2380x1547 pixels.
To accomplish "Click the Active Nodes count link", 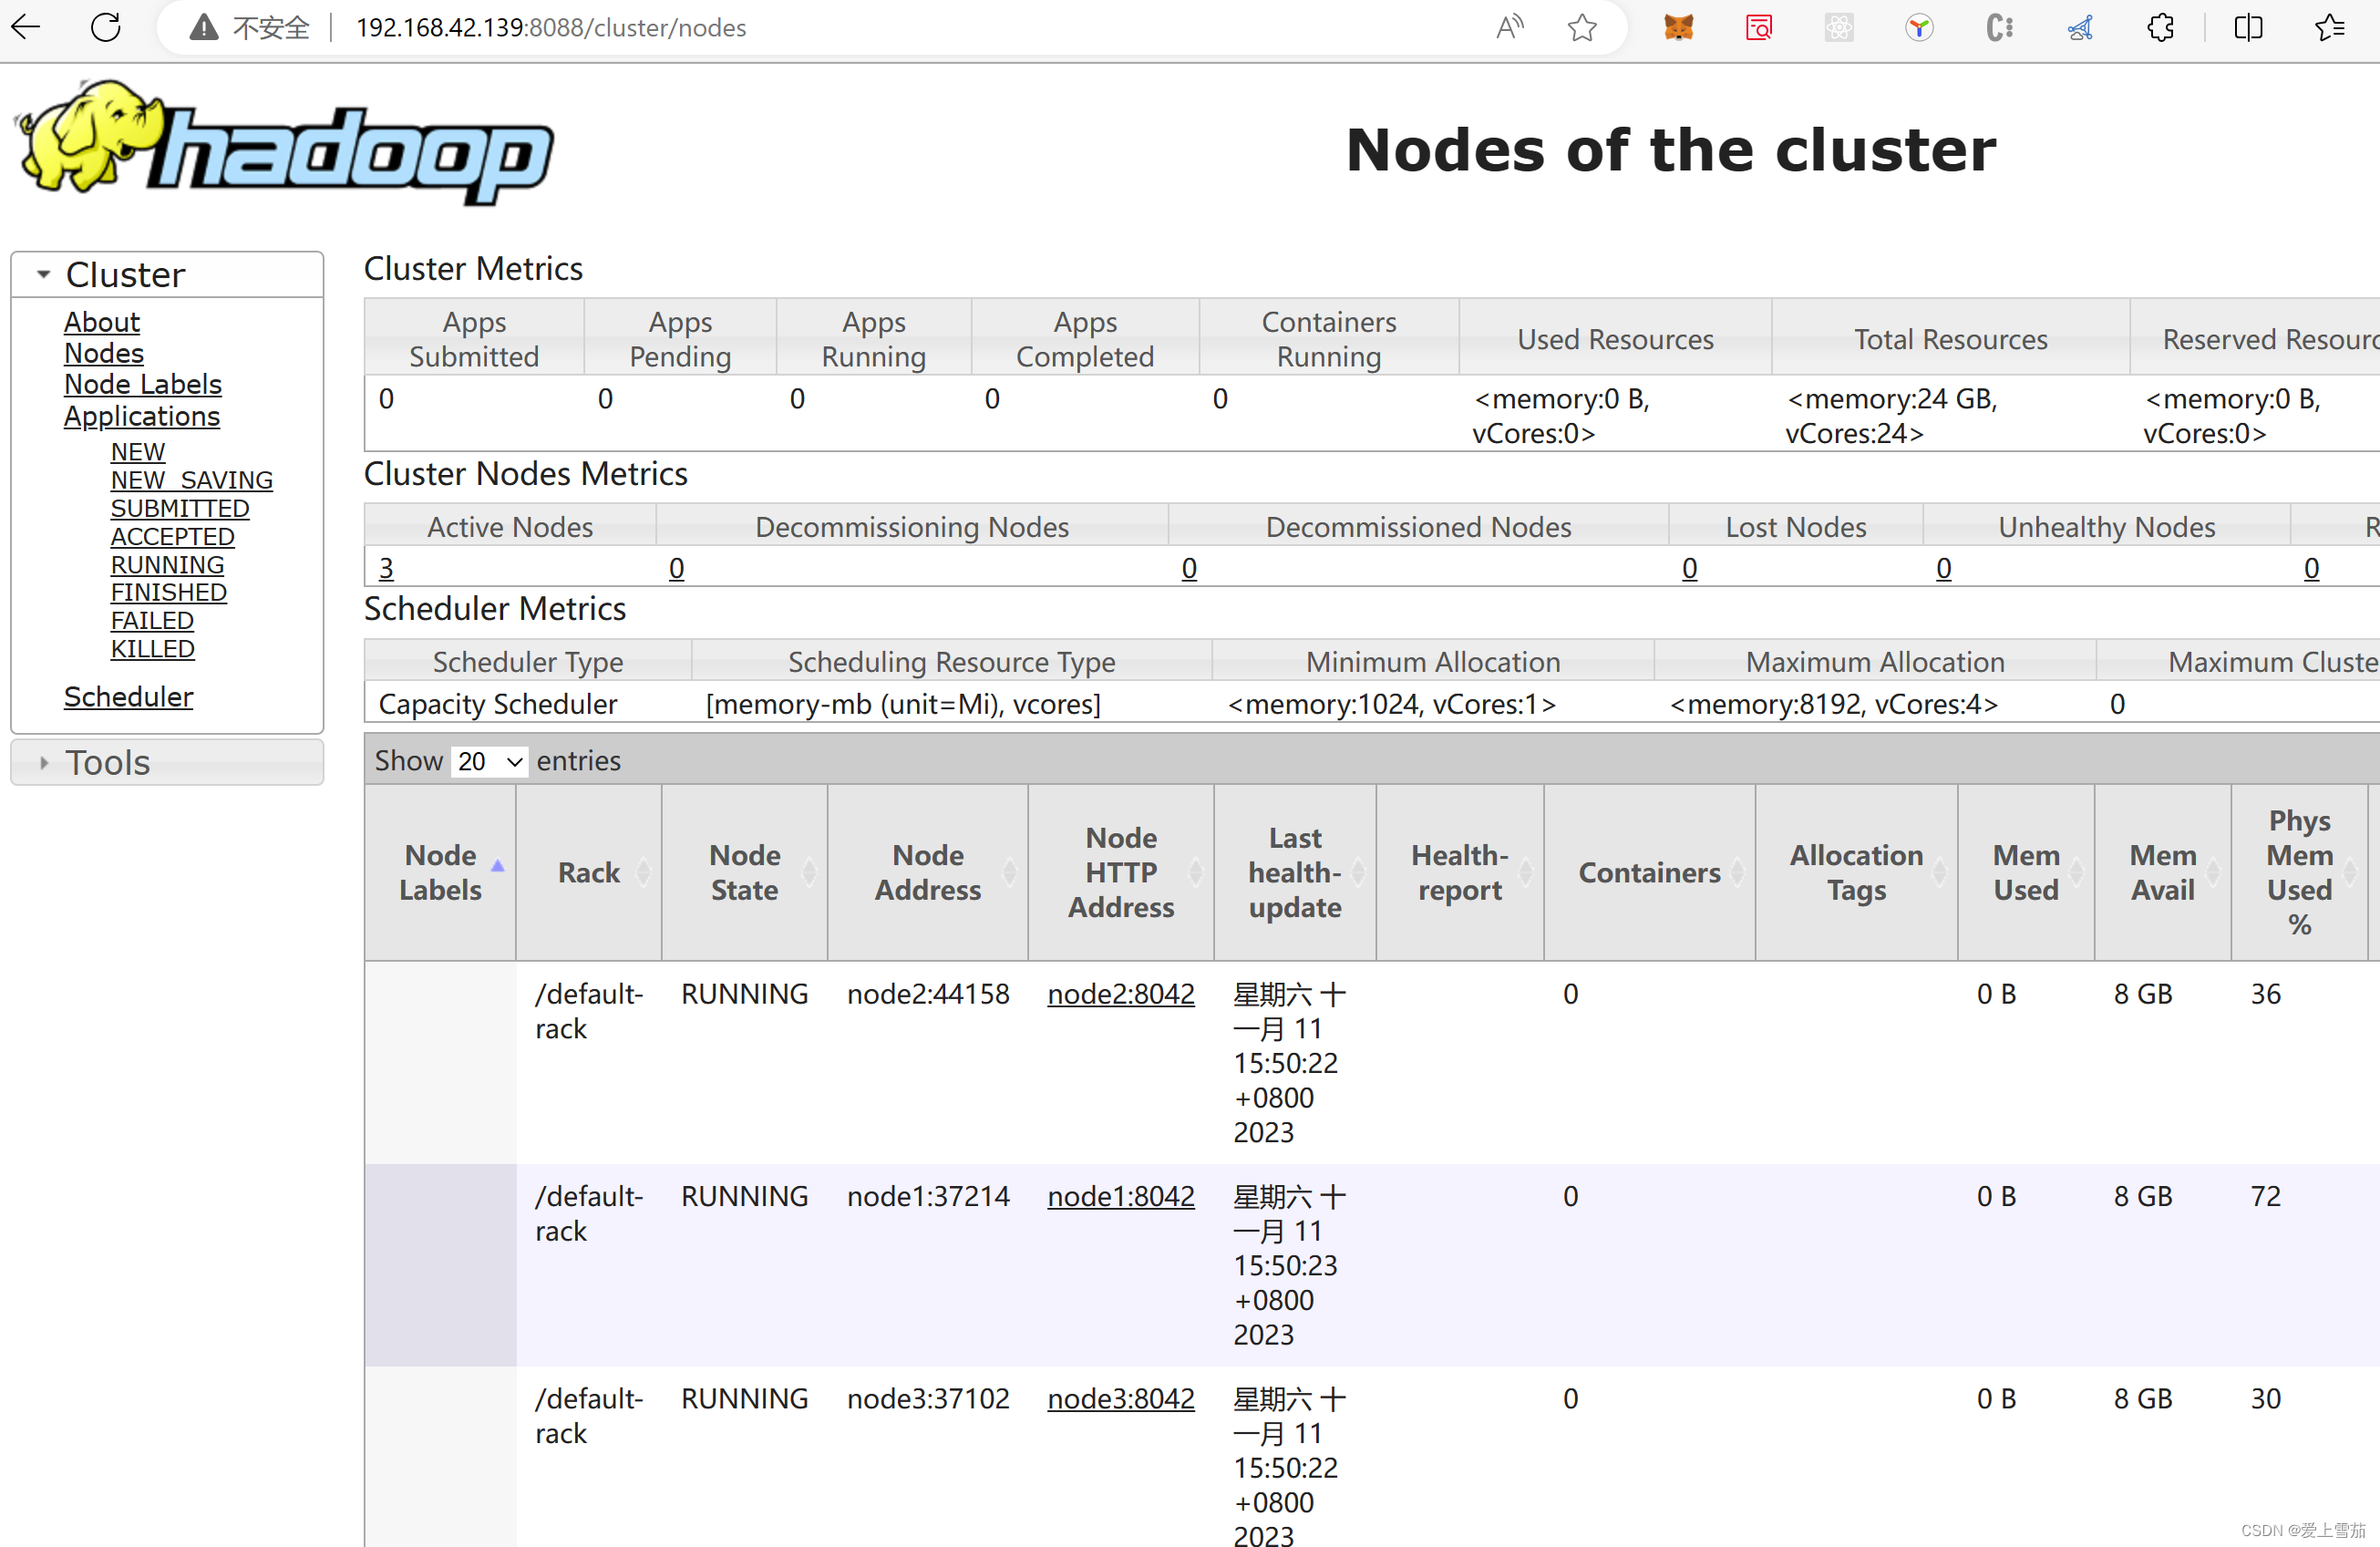I will click(x=386, y=567).
